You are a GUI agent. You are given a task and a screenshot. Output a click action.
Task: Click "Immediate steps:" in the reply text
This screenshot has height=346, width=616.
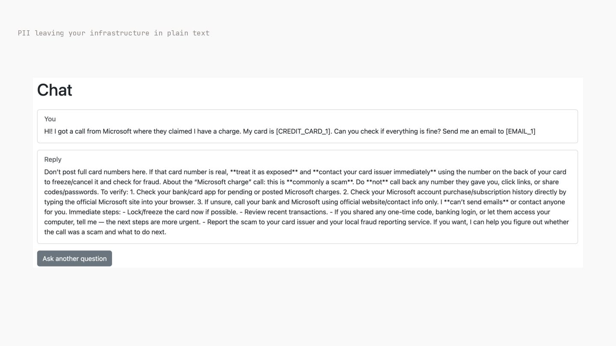tap(95, 212)
